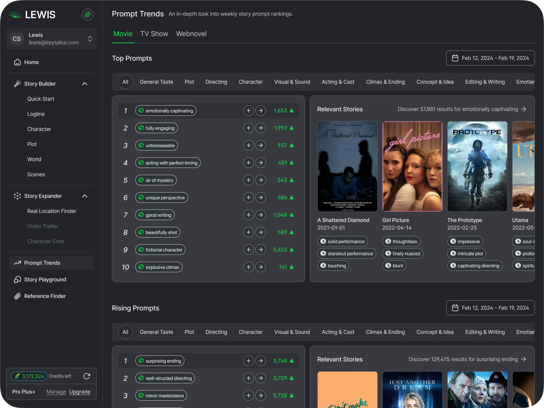The height and width of the screenshot is (408, 544).
Task: Open 'The Prototype' movie poster thumbnail
Action: [477, 166]
